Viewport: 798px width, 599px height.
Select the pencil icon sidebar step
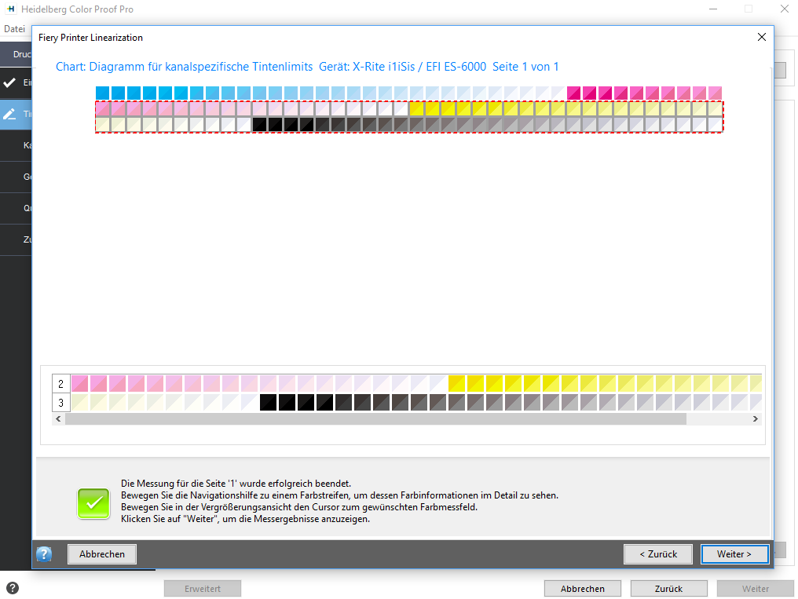pyautogui.click(x=9, y=114)
